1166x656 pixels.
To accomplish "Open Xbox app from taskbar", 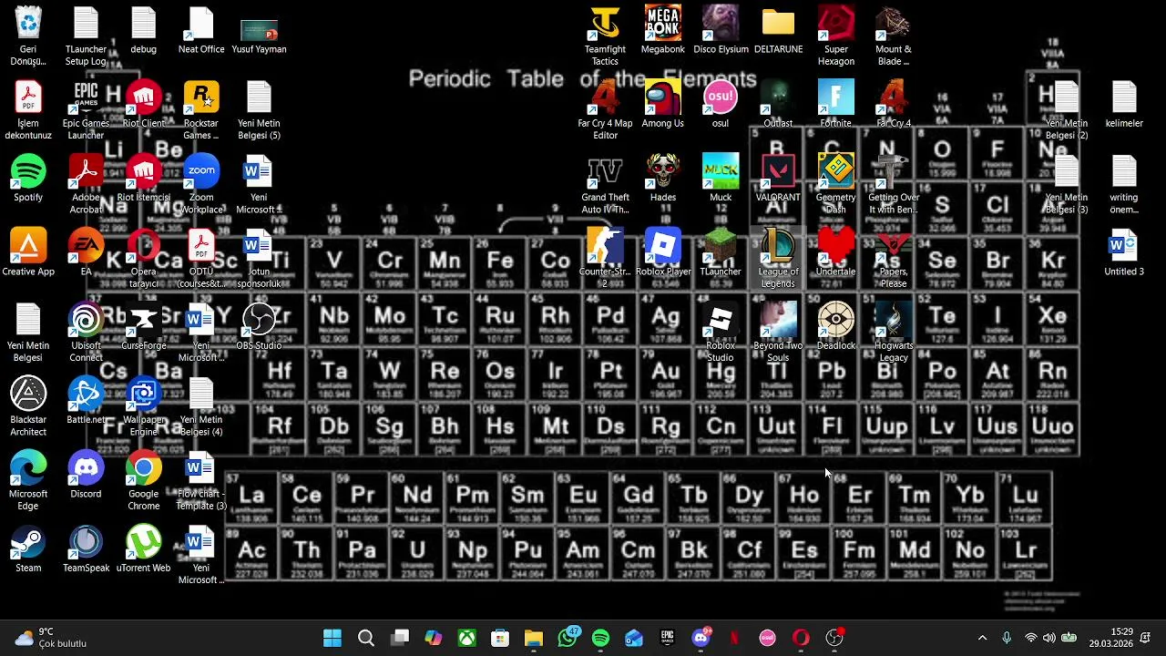I will click(x=466, y=638).
